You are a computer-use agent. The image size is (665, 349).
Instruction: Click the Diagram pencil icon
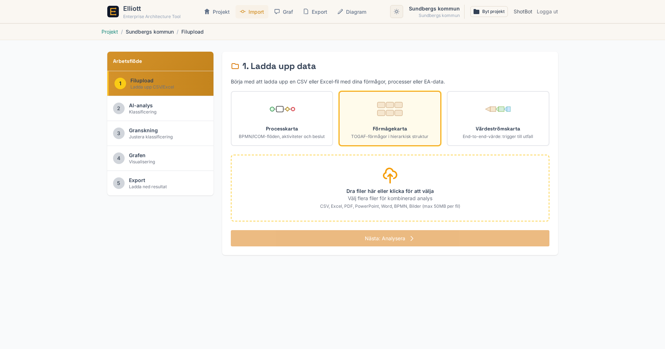pos(340,12)
